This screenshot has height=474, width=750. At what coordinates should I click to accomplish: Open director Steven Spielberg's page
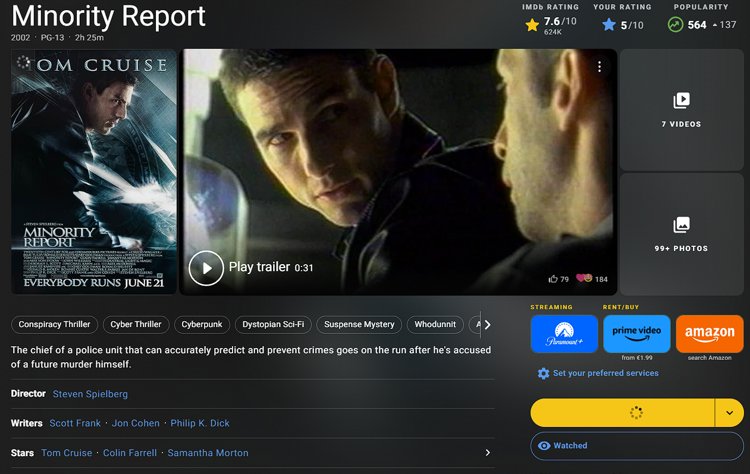(90, 394)
